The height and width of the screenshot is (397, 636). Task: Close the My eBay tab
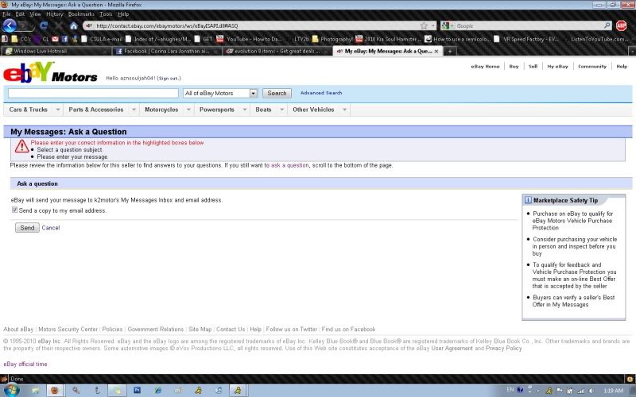coord(436,52)
